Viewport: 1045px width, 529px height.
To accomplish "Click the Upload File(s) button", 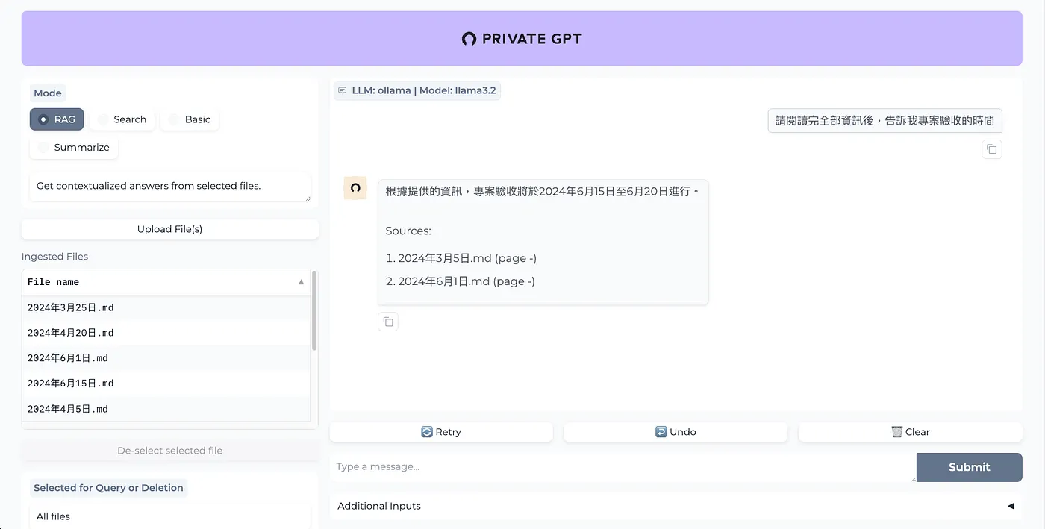I will (x=170, y=229).
